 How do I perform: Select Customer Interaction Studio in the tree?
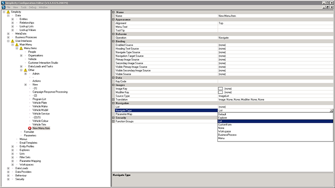click(43, 63)
